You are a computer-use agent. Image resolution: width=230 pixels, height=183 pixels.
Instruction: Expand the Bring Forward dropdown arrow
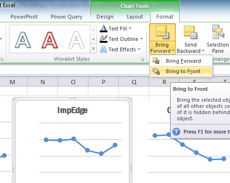coord(173,51)
